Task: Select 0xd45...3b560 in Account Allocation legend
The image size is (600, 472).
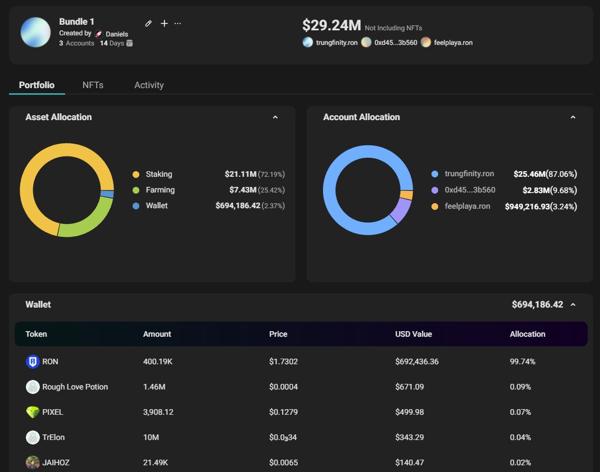Action: [470, 190]
